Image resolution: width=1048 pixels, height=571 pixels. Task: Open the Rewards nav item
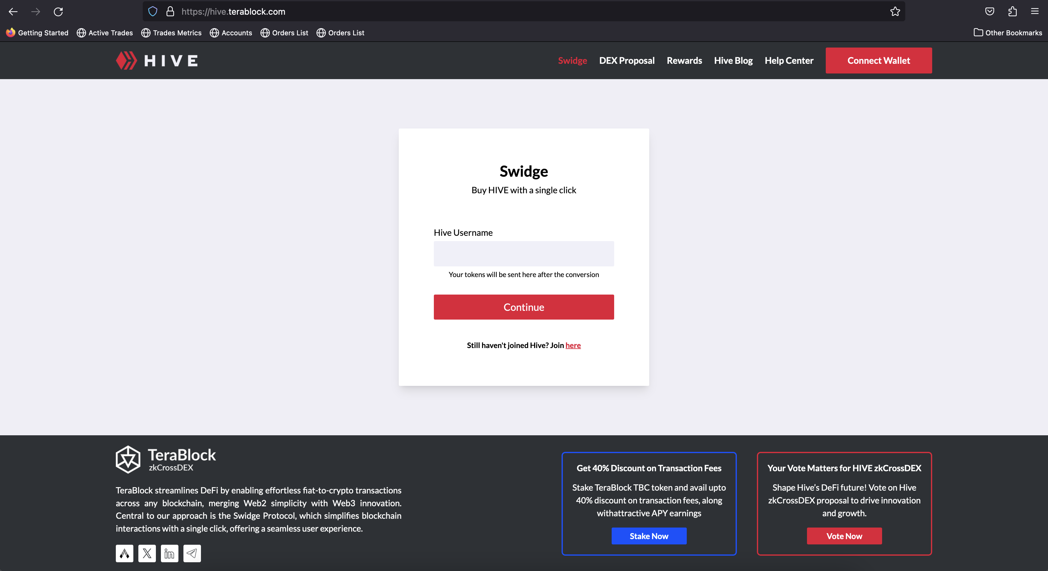pyautogui.click(x=684, y=61)
